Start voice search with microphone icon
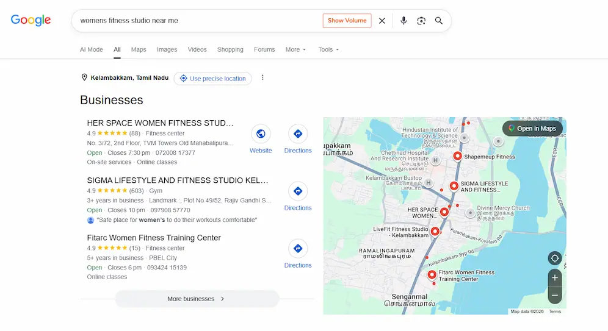The width and height of the screenshot is (608, 331). (404, 21)
